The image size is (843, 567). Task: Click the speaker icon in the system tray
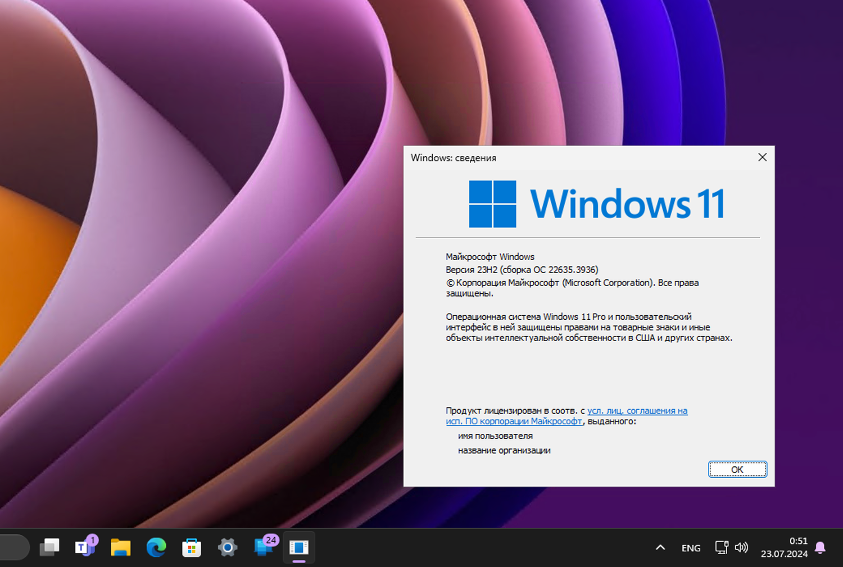click(742, 547)
